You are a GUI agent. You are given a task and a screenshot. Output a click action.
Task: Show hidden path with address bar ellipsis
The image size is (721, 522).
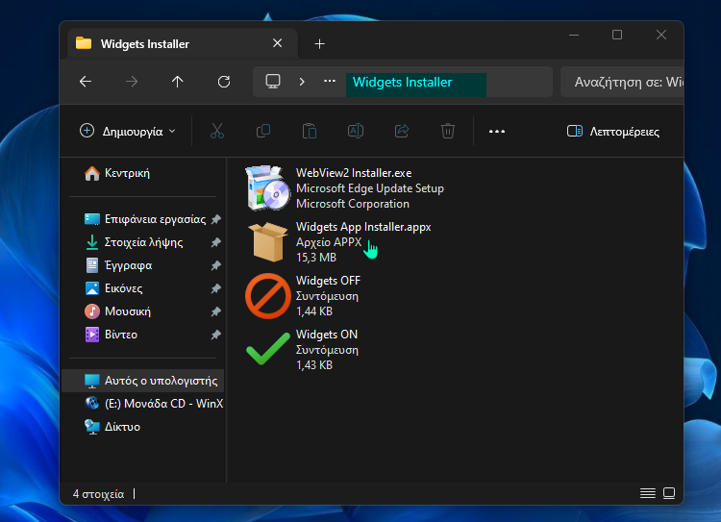(x=329, y=82)
